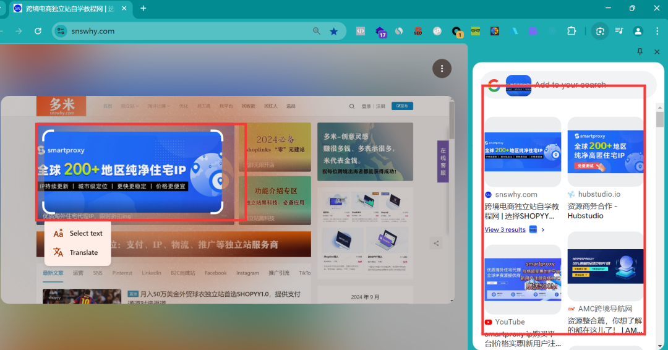Open Chrome's three-dot main menu
This screenshot has height=350, width=668.
(657, 31)
